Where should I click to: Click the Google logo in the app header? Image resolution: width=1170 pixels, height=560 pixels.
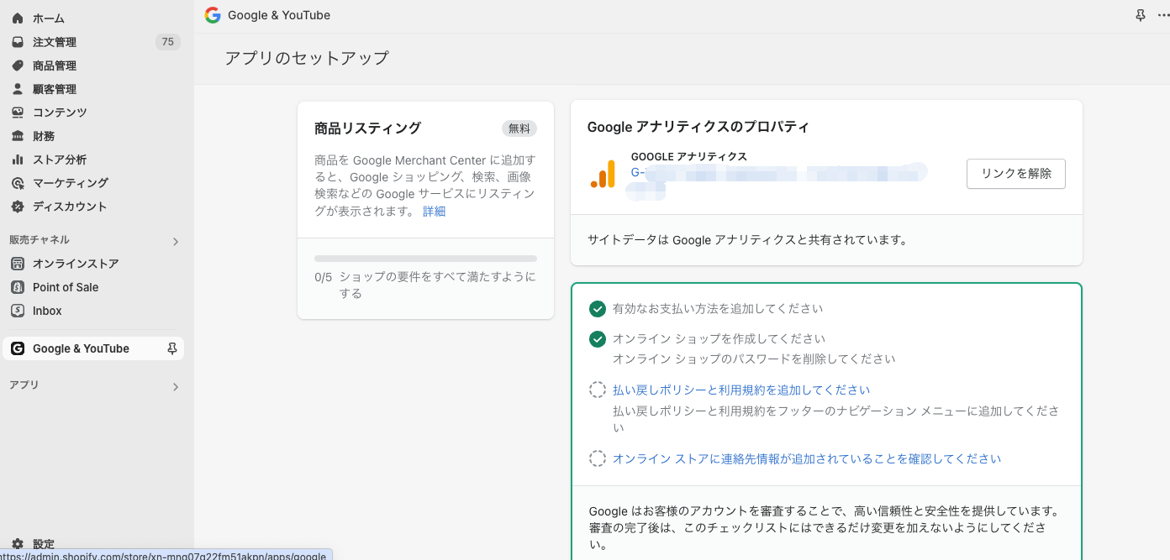213,15
